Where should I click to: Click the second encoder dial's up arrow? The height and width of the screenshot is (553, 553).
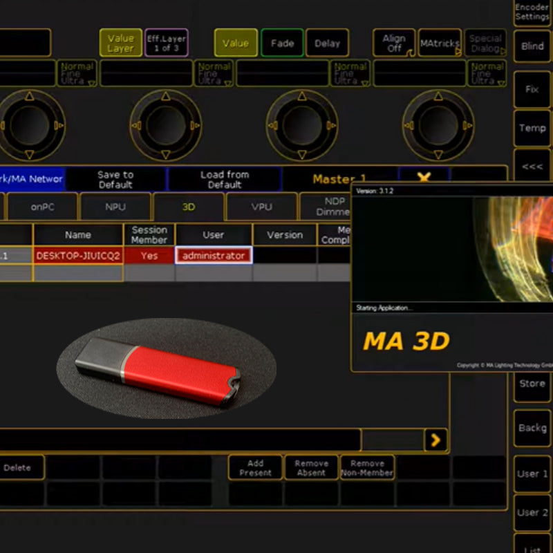point(166,97)
